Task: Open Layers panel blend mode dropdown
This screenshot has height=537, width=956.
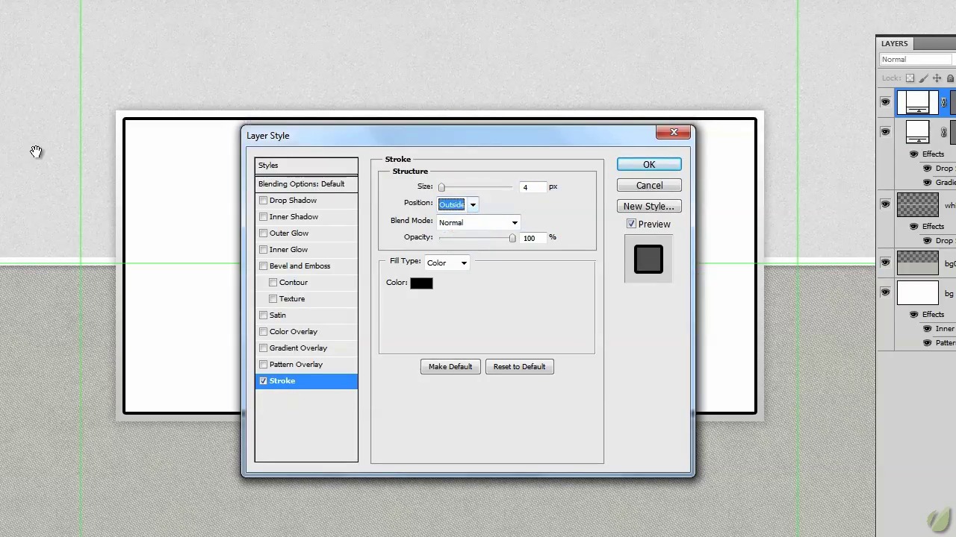Action: (x=917, y=60)
